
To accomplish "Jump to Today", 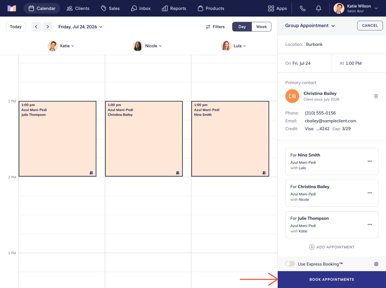I will (x=16, y=27).
